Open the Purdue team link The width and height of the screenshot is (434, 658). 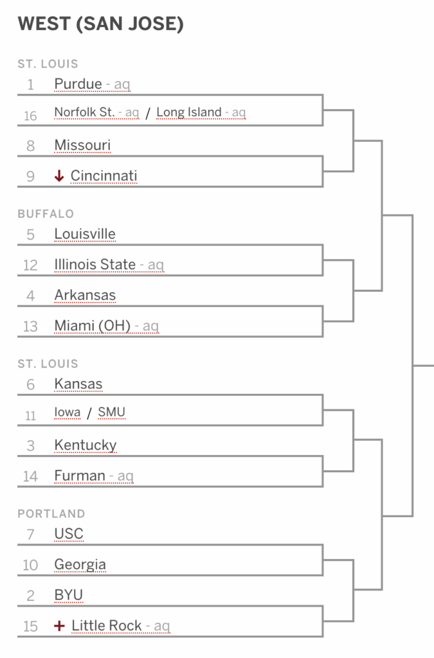tap(78, 84)
